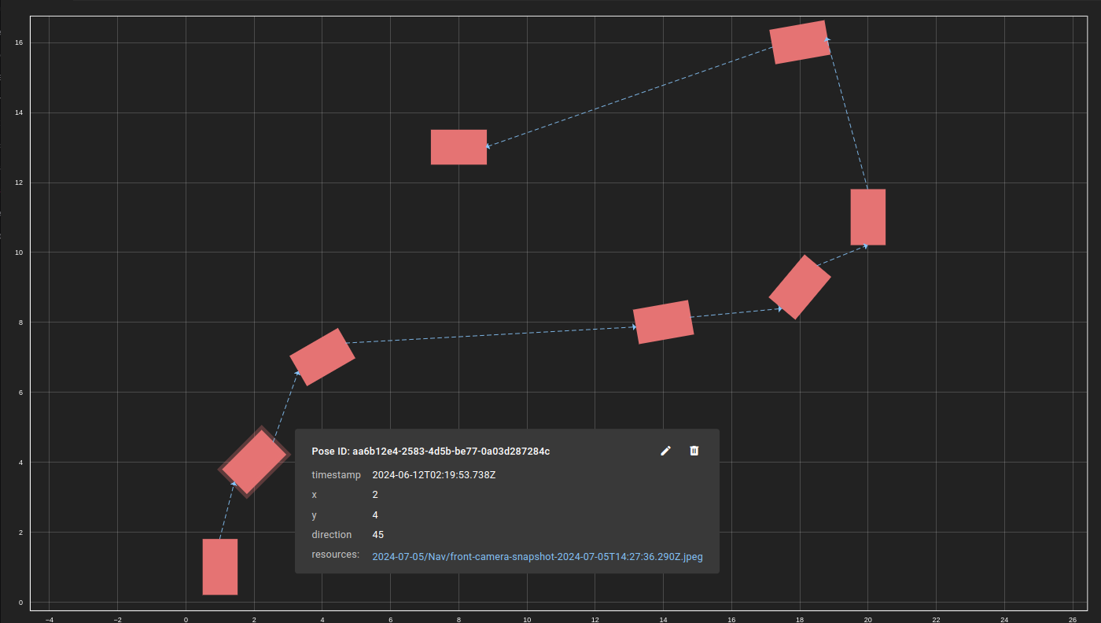Click the arrowhead entering the highlighted pose
Image resolution: width=1101 pixels, height=623 pixels.
(234, 484)
